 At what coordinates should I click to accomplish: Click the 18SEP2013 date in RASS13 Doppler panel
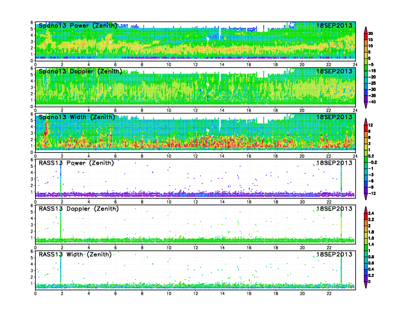coord(334,208)
